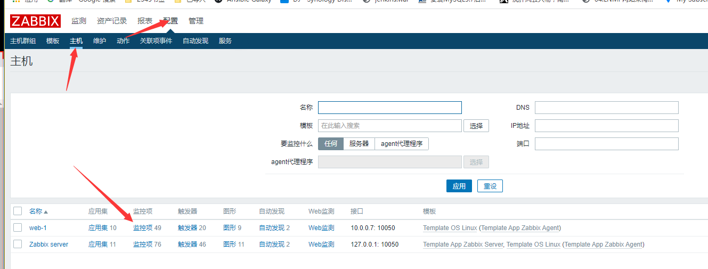Click the 主机 page heading
This screenshot has height=269, width=708.
[x=21, y=61]
